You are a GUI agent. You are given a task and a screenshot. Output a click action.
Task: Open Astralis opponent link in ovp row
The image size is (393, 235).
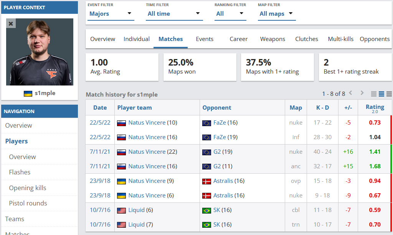[x=223, y=181]
